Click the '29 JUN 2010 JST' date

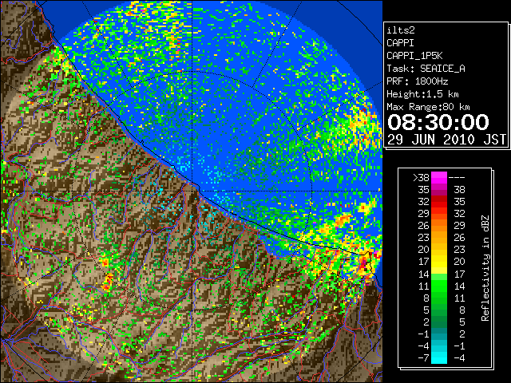(446, 140)
